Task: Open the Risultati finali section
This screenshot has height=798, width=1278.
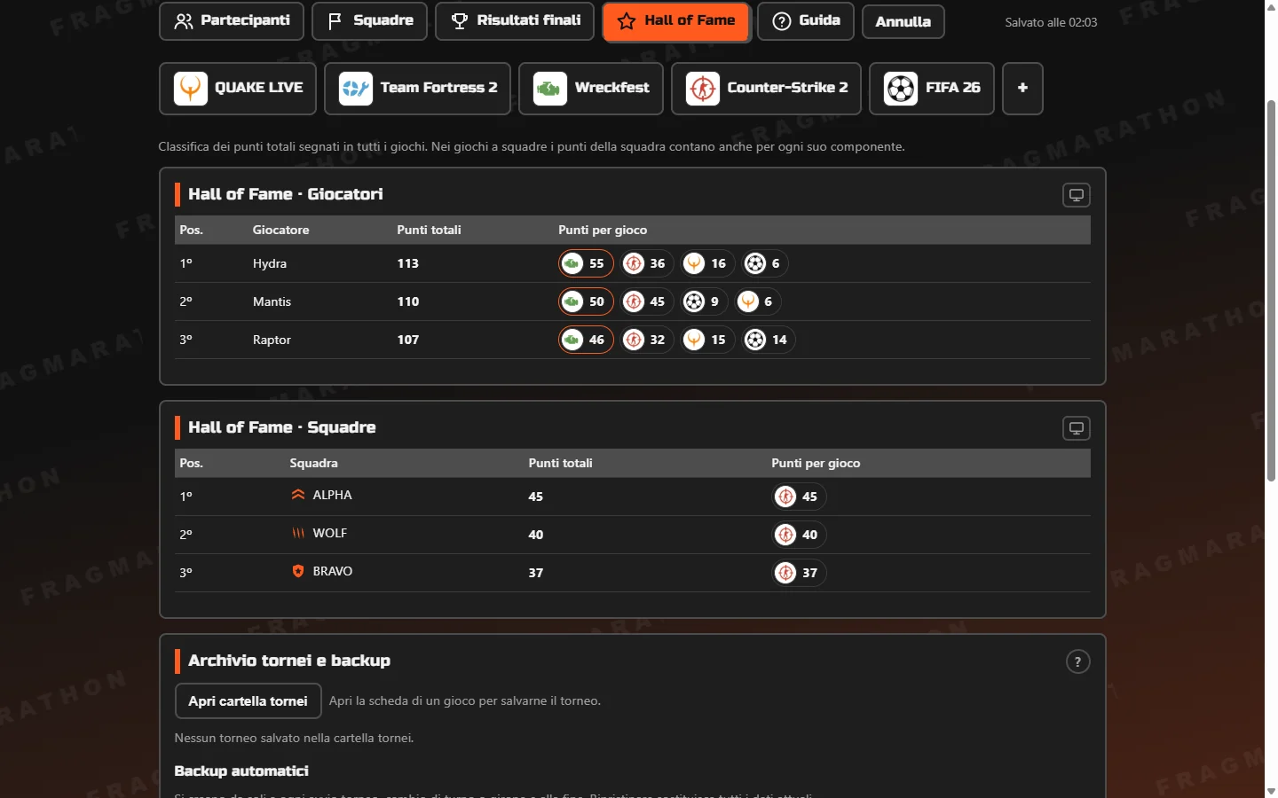Action: 515,20
